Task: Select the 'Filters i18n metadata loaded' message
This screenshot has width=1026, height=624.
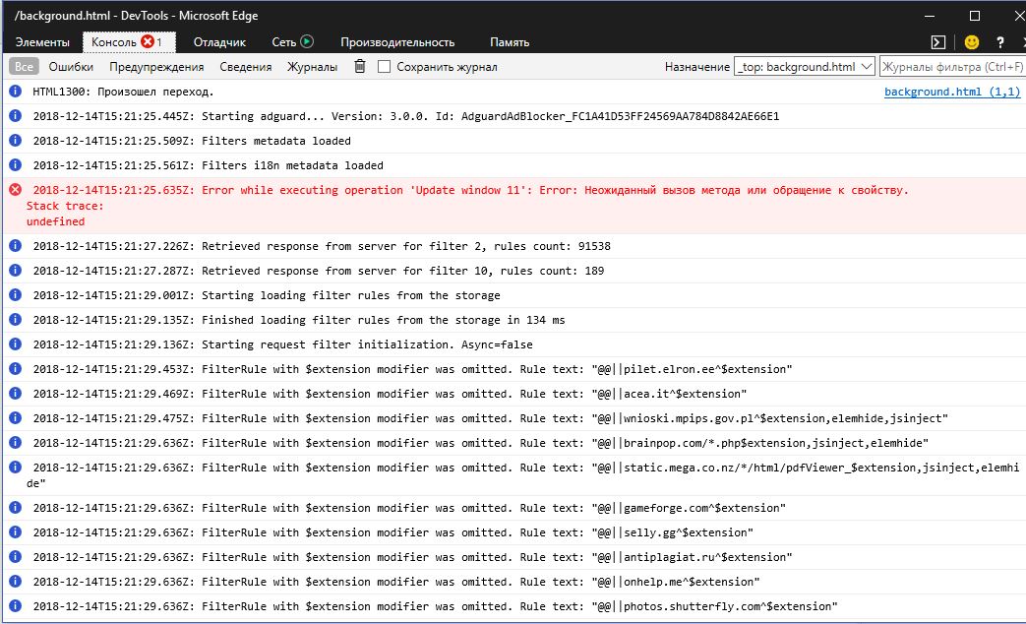Action: point(209,165)
